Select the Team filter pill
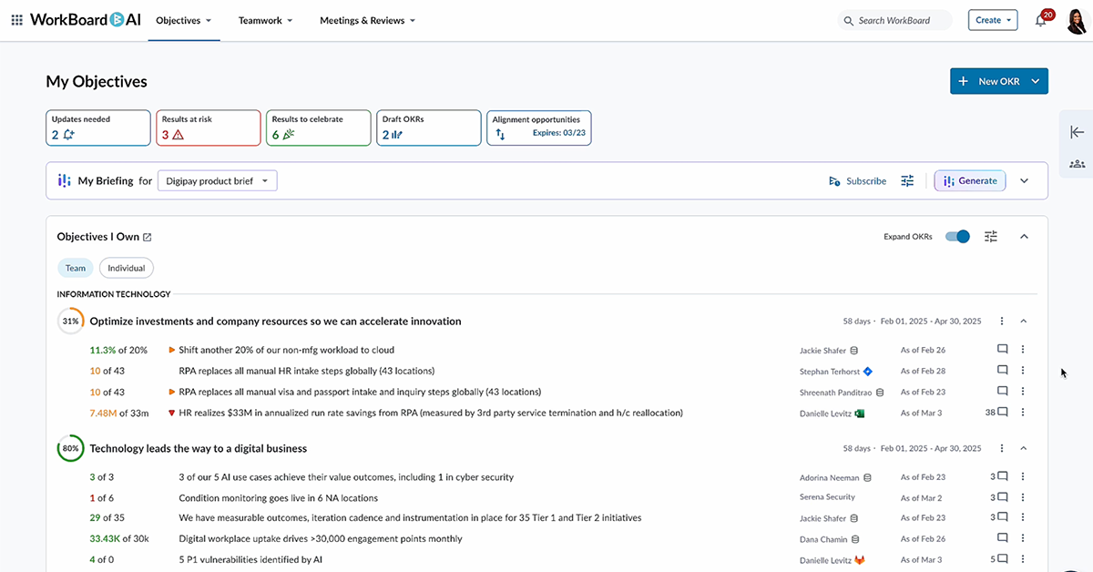Screen dimensions: 1093x572 pos(75,267)
